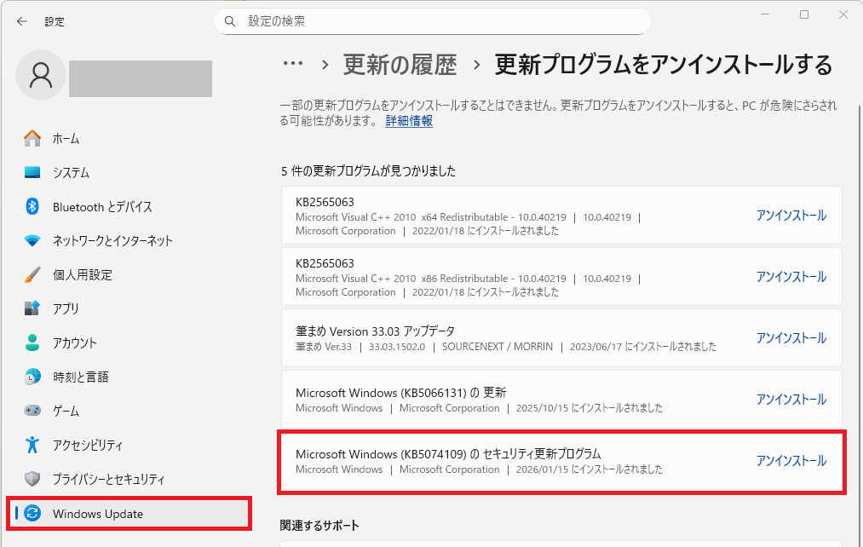Click 筆まめ Version 33.03 アップデータ title
The image size is (863, 547).
coord(375,331)
